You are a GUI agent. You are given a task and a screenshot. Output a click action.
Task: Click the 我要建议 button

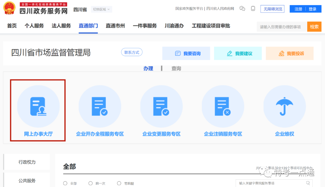(x=238, y=54)
